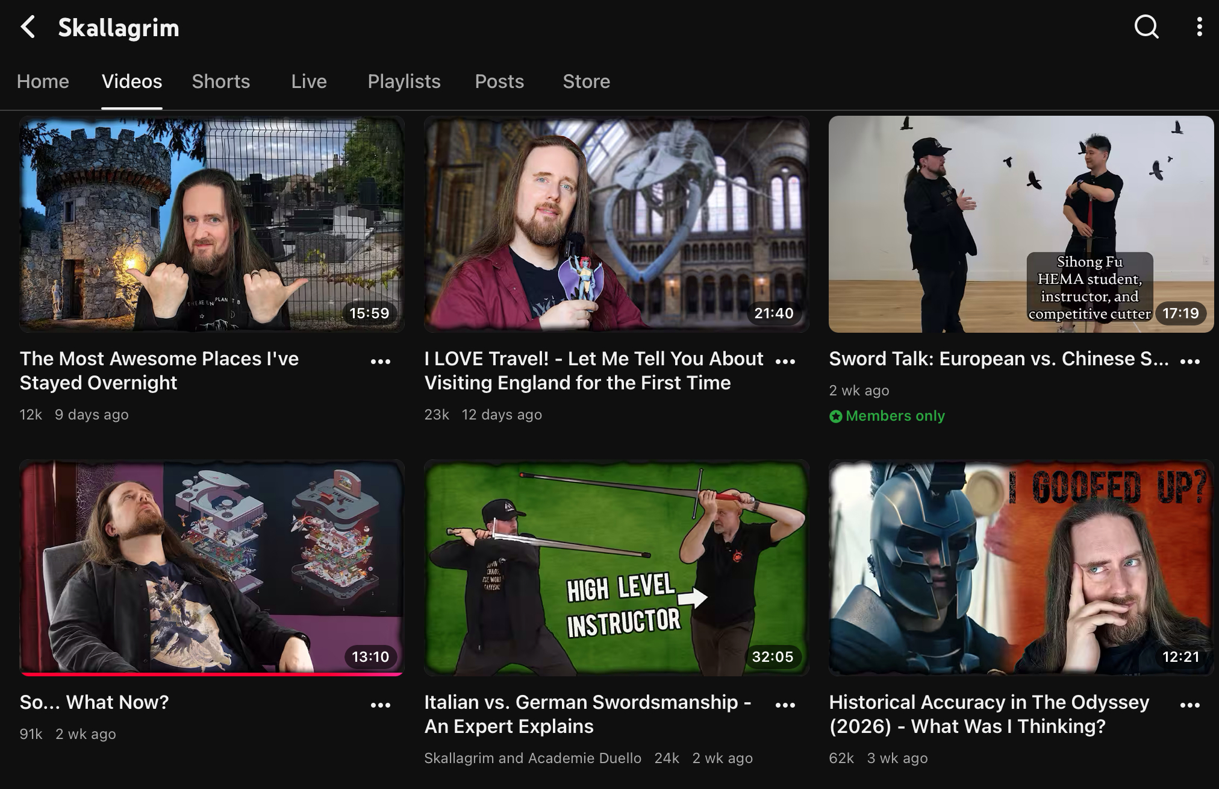Screen dimensions: 1219x789
Task: Switch to the Home tab
Action: 43,81
